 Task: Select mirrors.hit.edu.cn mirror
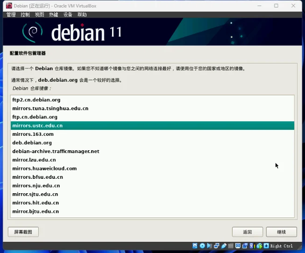point(152,203)
